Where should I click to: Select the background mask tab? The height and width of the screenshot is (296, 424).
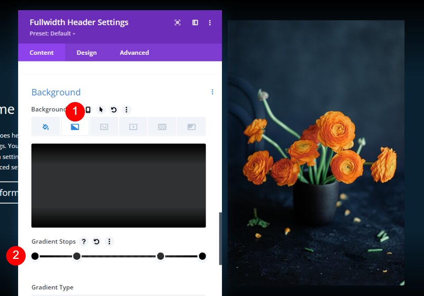191,126
